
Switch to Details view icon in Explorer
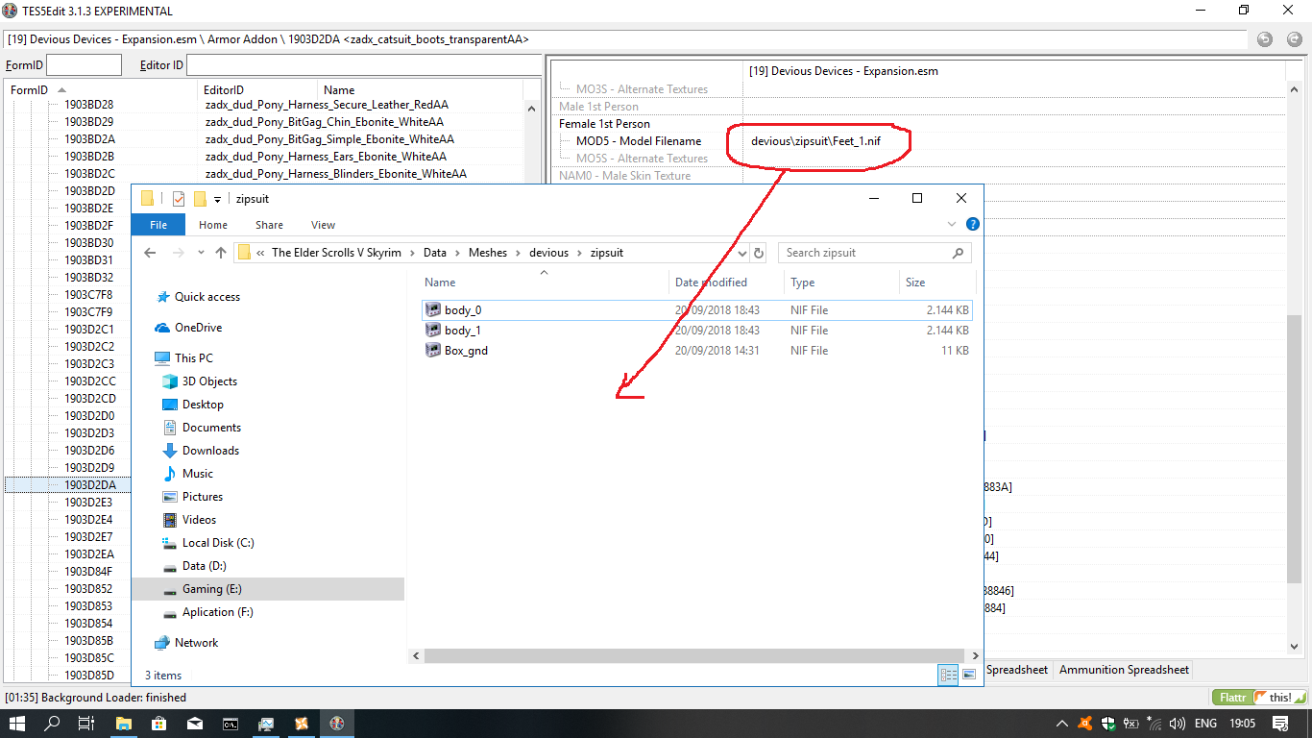click(x=949, y=675)
